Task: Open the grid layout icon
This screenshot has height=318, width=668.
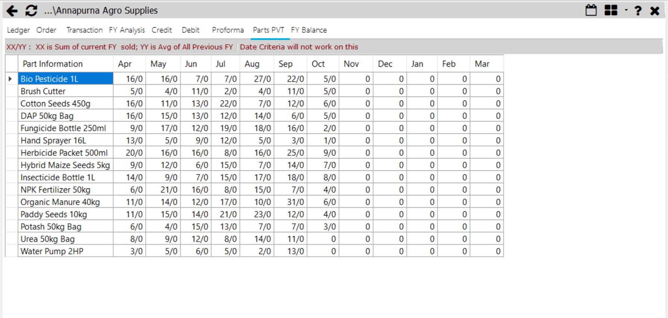Action: tap(611, 10)
